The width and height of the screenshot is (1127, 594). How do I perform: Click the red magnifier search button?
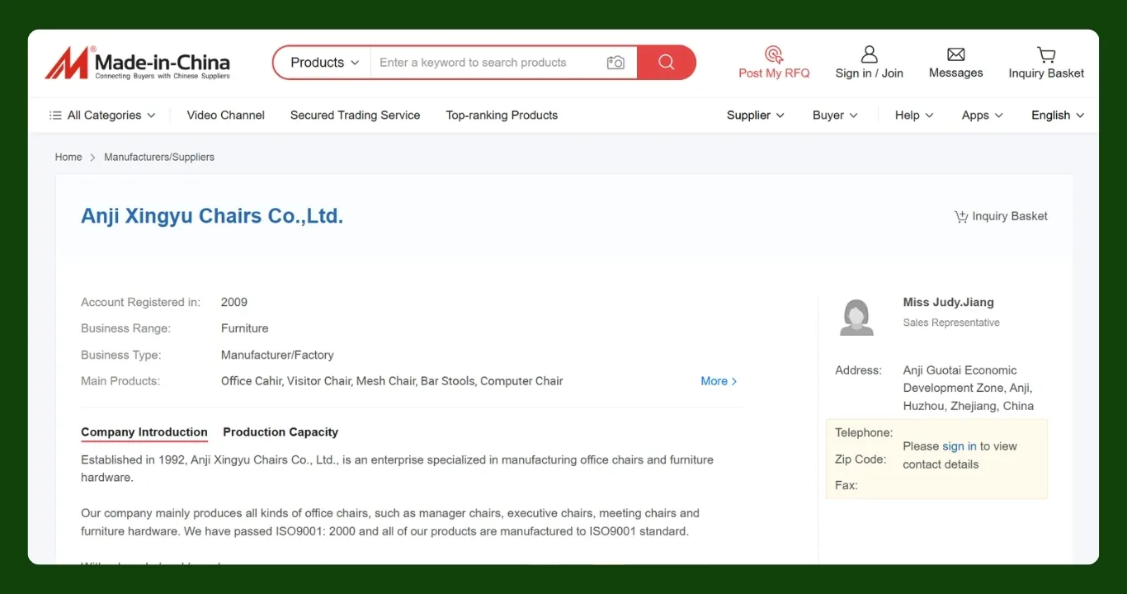(666, 63)
